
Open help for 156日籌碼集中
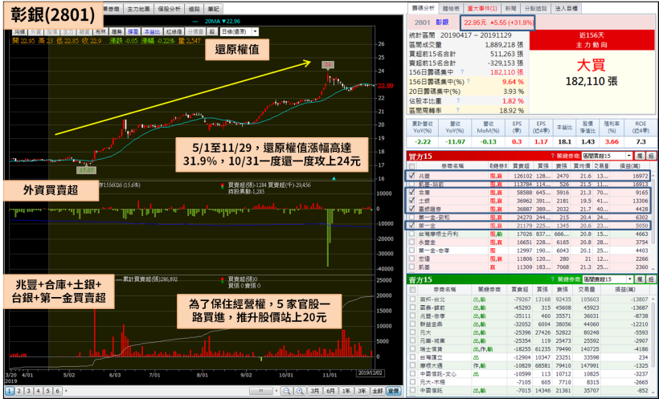click(x=462, y=72)
